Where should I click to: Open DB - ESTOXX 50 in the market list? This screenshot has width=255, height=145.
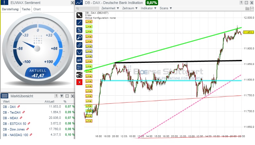click(x=15, y=124)
